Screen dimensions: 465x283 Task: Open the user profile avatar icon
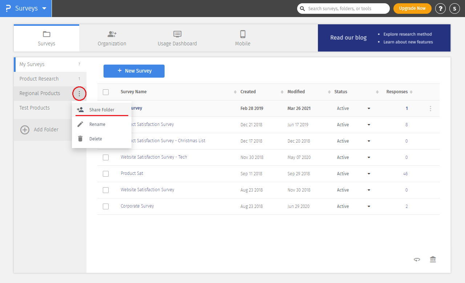pos(454,9)
